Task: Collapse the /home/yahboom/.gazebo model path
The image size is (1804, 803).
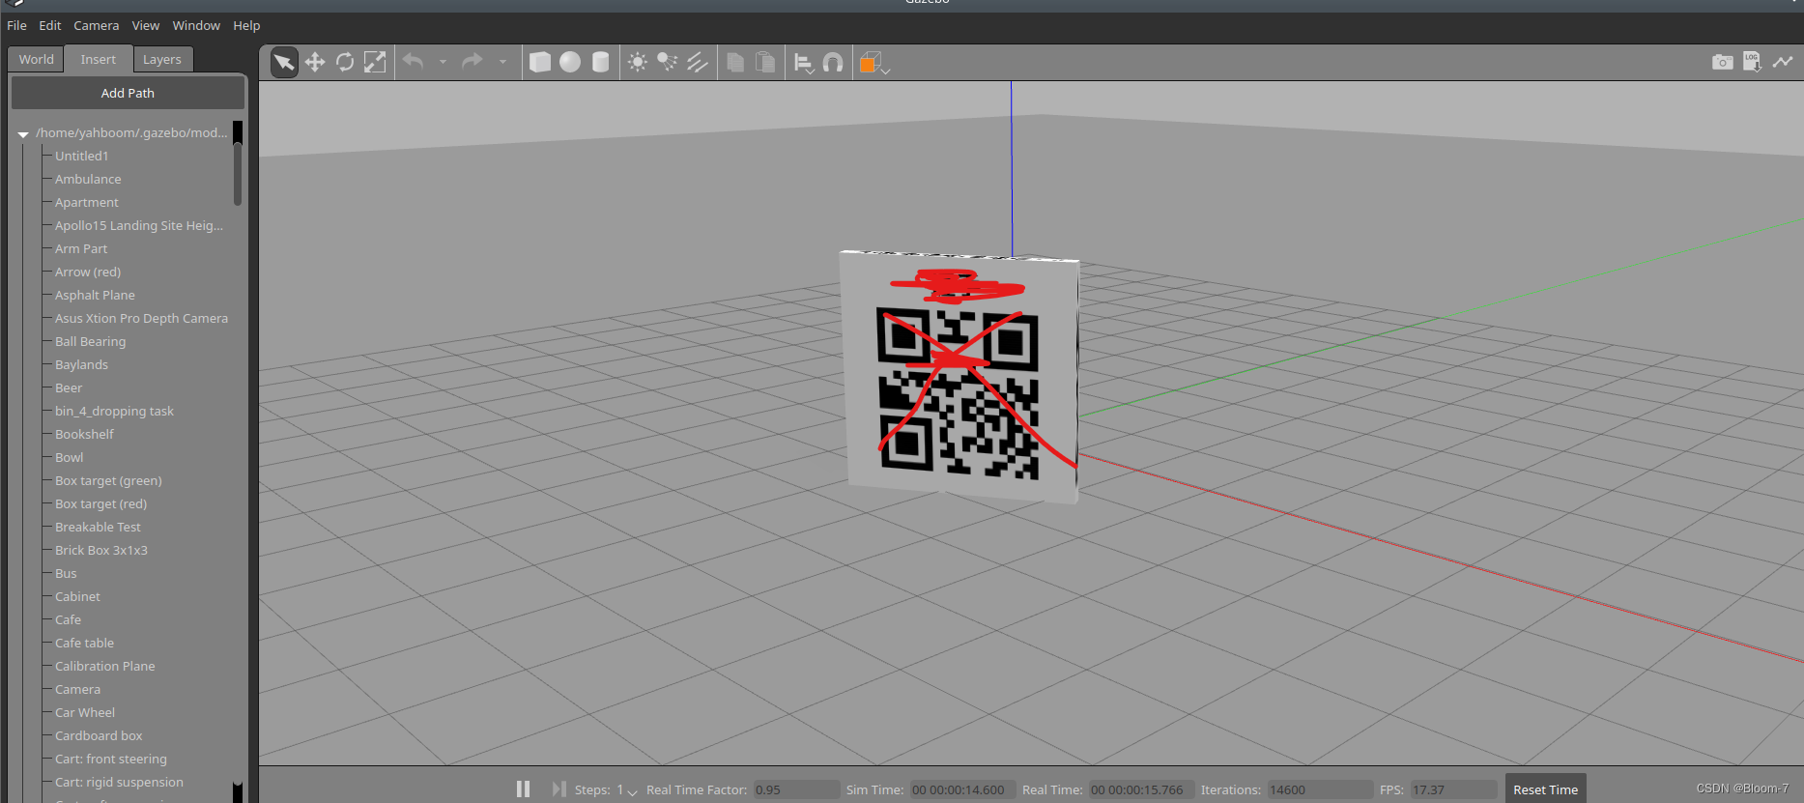Action: pyautogui.click(x=23, y=134)
